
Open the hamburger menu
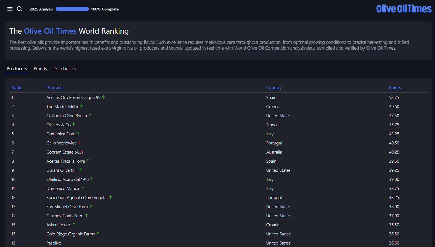click(x=10, y=9)
